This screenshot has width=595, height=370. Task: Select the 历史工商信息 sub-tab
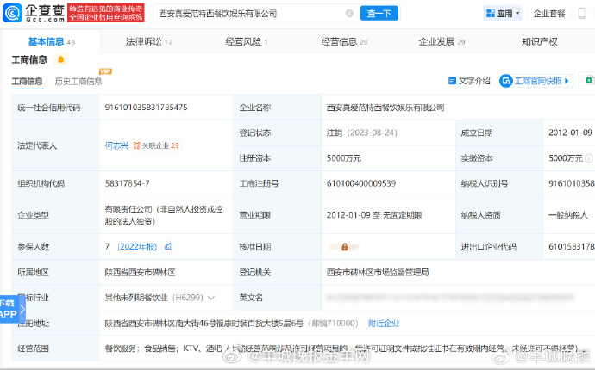78,81
